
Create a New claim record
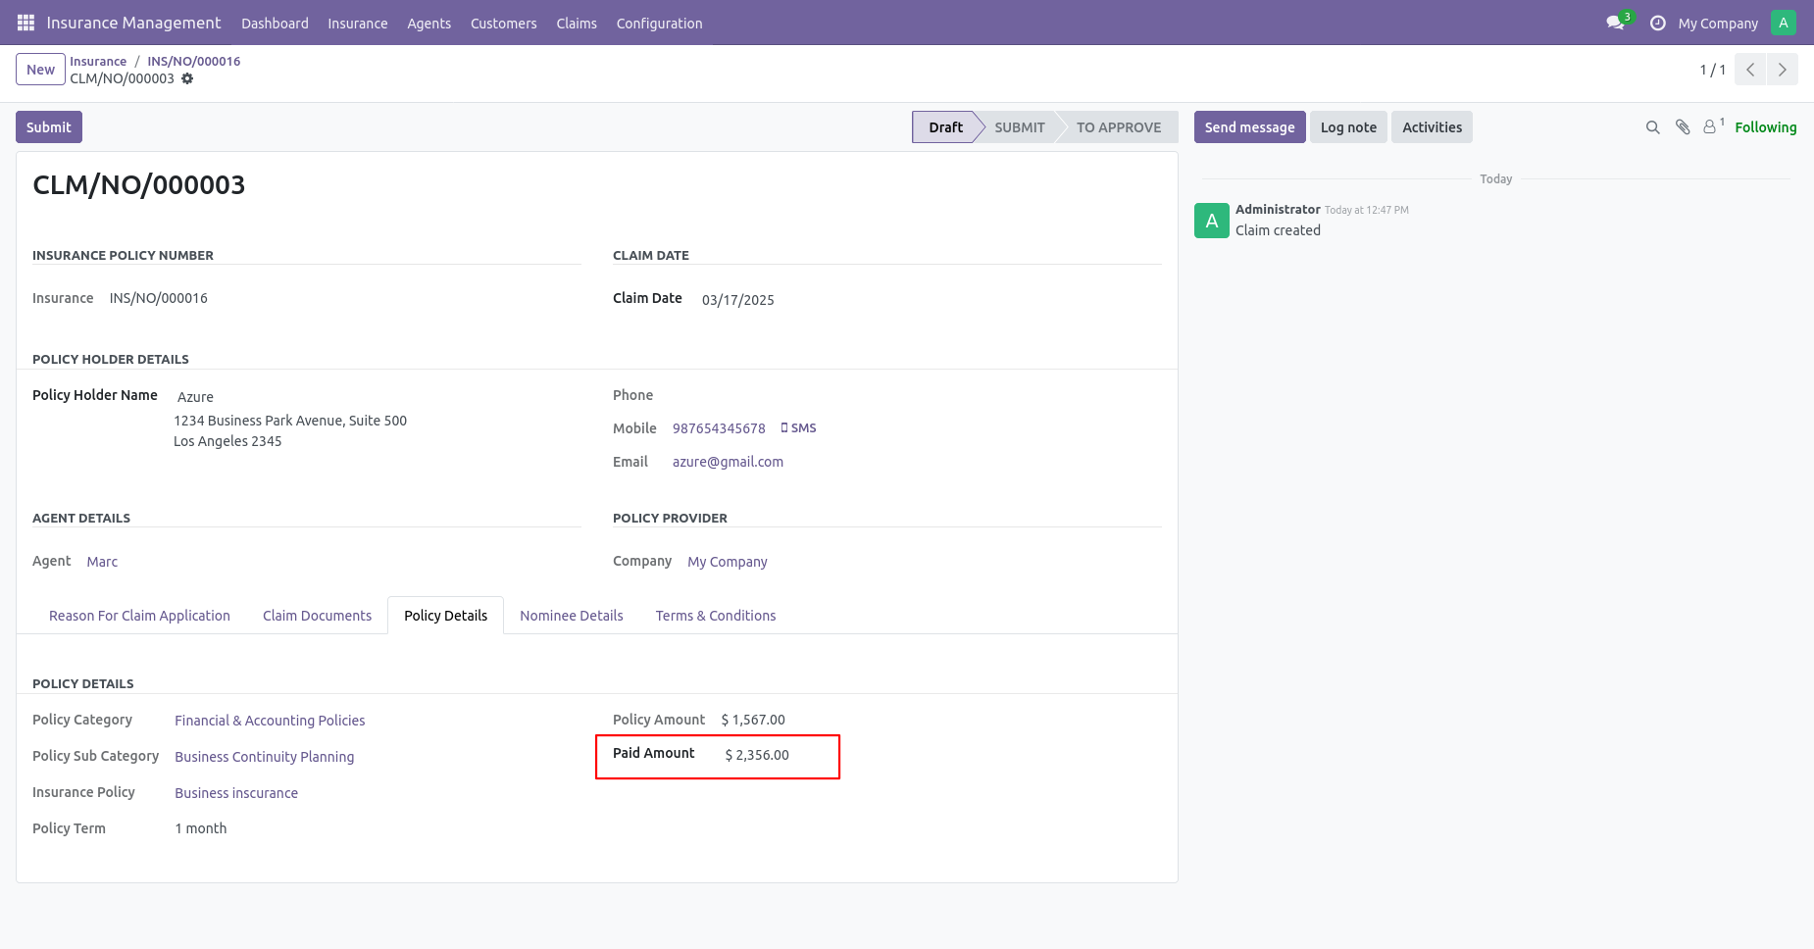tap(40, 70)
